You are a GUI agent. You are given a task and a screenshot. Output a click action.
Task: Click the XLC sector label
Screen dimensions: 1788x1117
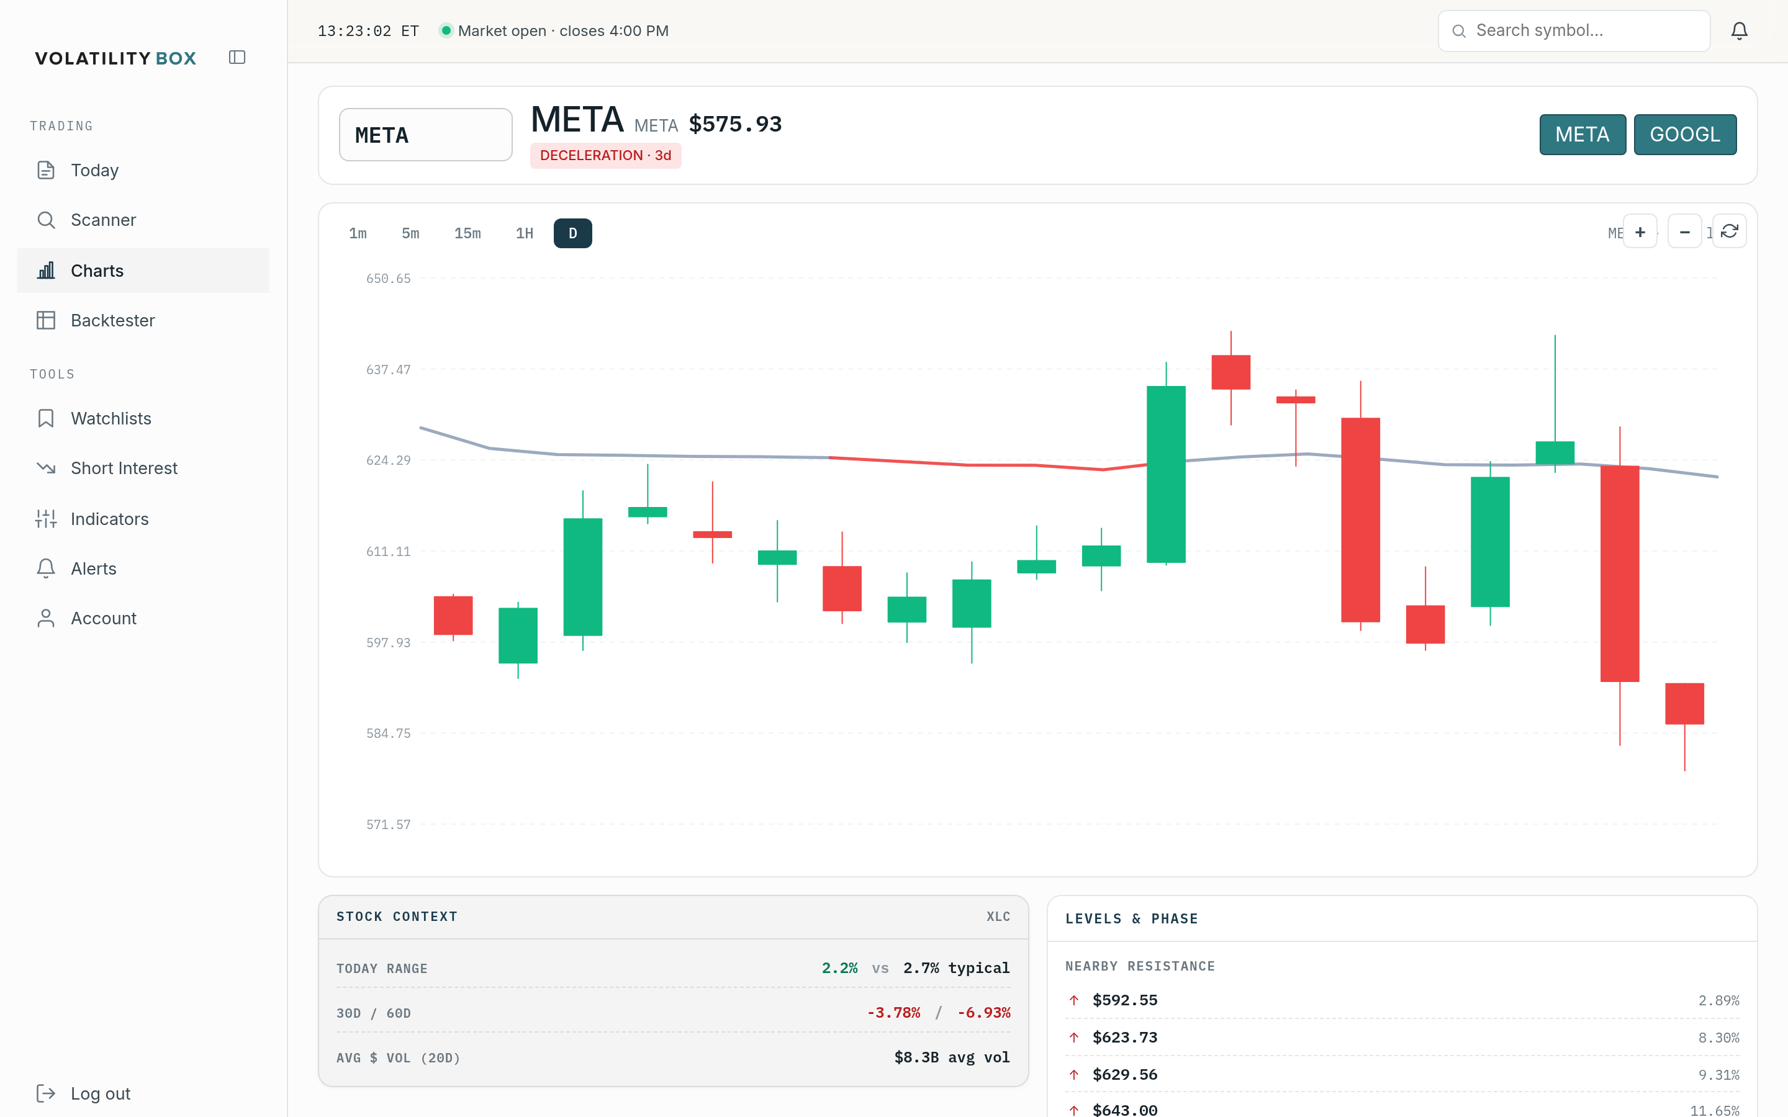[x=998, y=917]
